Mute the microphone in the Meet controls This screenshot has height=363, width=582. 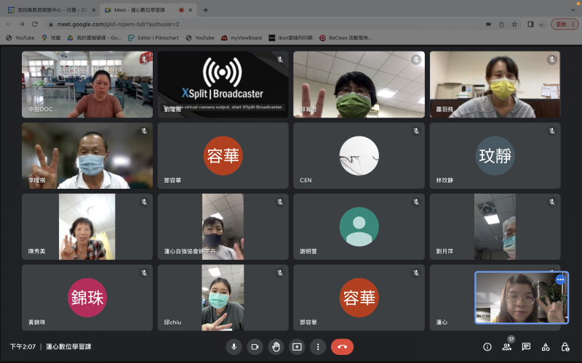point(234,347)
